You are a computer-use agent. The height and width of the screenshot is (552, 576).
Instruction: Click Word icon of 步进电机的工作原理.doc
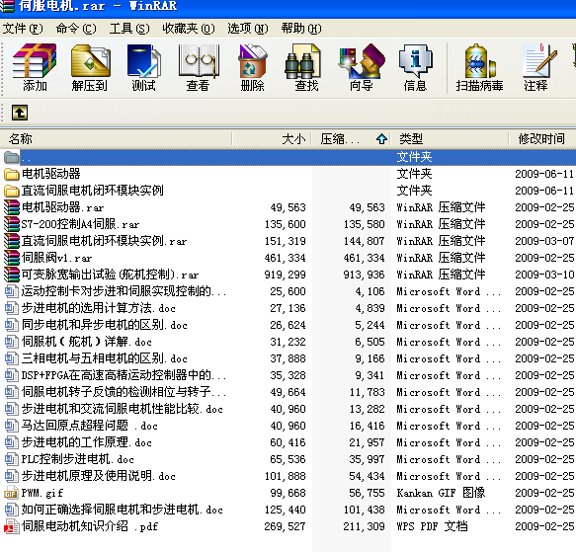click(x=12, y=442)
